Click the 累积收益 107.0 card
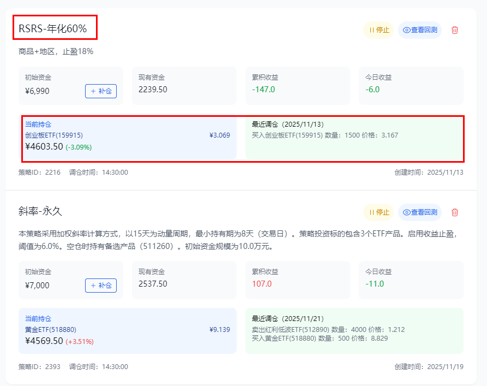Screen dimensions: 487x386 pos(297,280)
